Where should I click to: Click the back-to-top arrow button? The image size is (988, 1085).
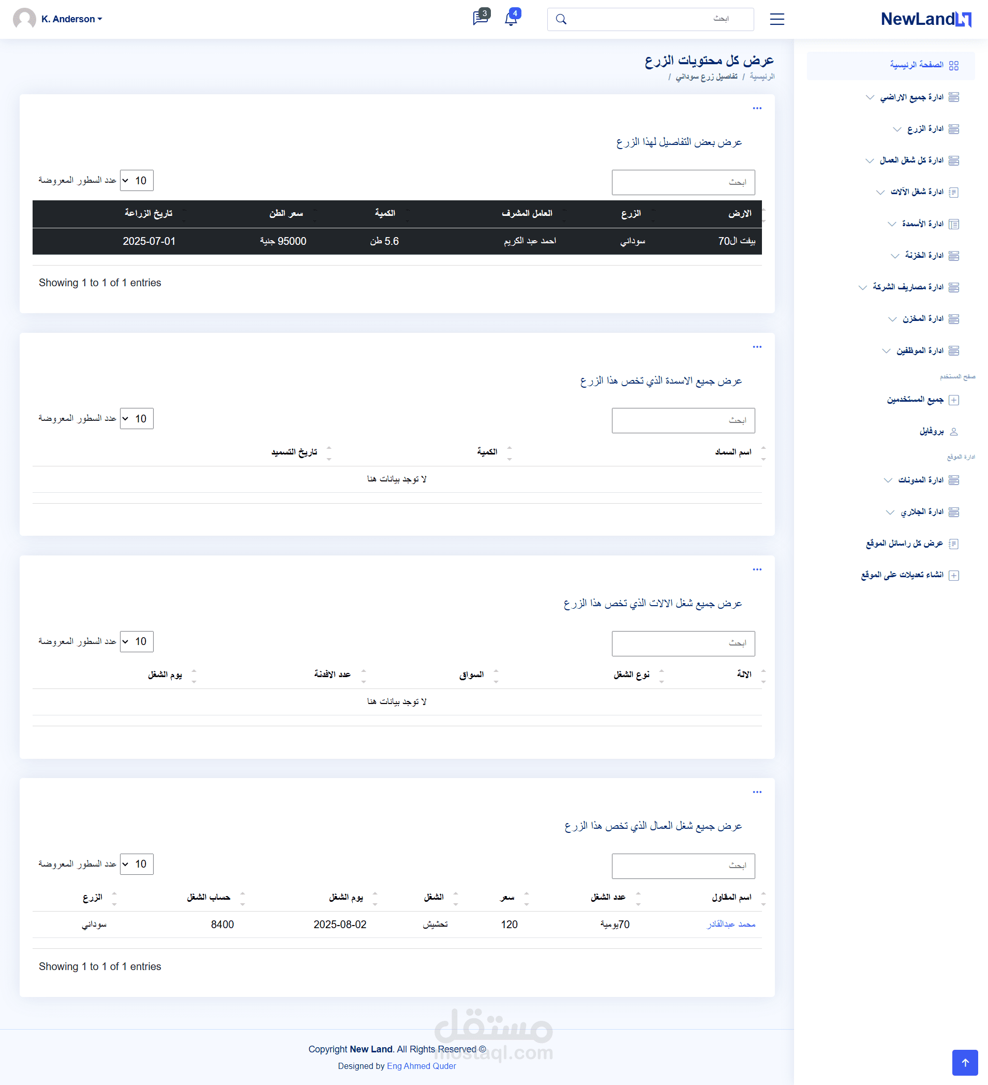point(965,1062)
